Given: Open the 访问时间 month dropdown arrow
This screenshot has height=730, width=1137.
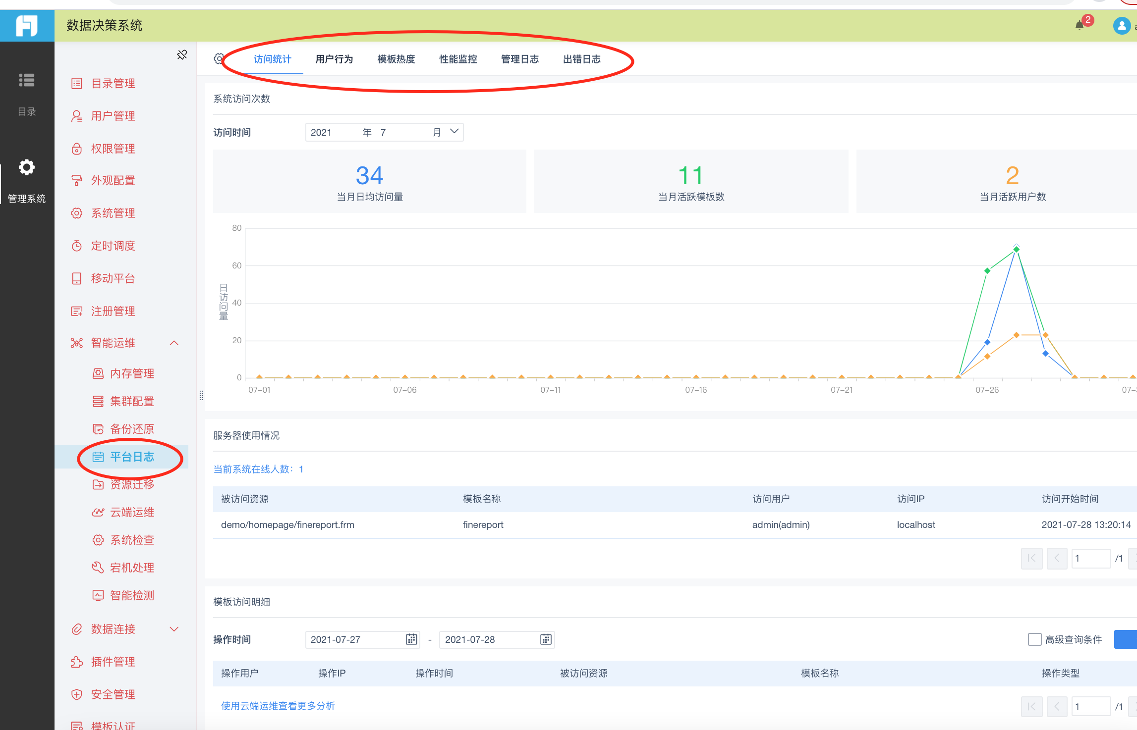Looking at the screenshot, I should [454, 132].
